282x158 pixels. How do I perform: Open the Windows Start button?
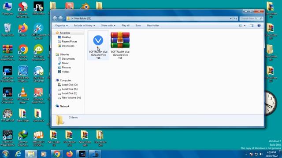click(5, 154)
